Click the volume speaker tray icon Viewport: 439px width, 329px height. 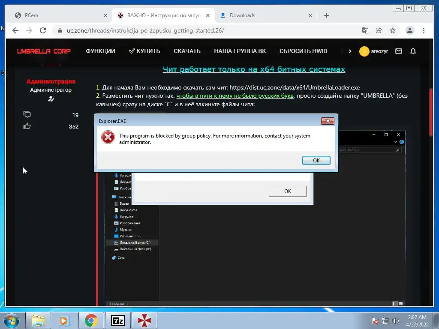(x=395, y=321)
